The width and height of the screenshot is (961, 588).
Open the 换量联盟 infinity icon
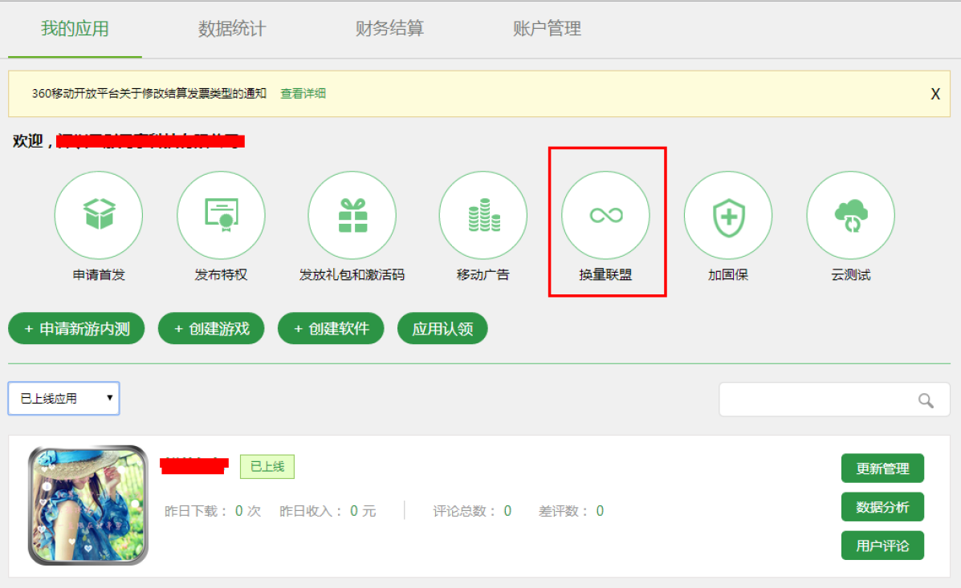coord(605,215)
